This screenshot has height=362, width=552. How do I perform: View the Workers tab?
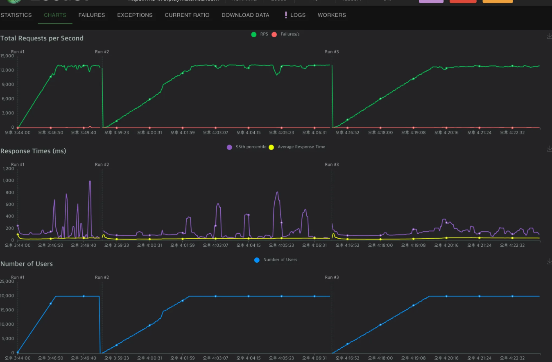click(332, 15)
